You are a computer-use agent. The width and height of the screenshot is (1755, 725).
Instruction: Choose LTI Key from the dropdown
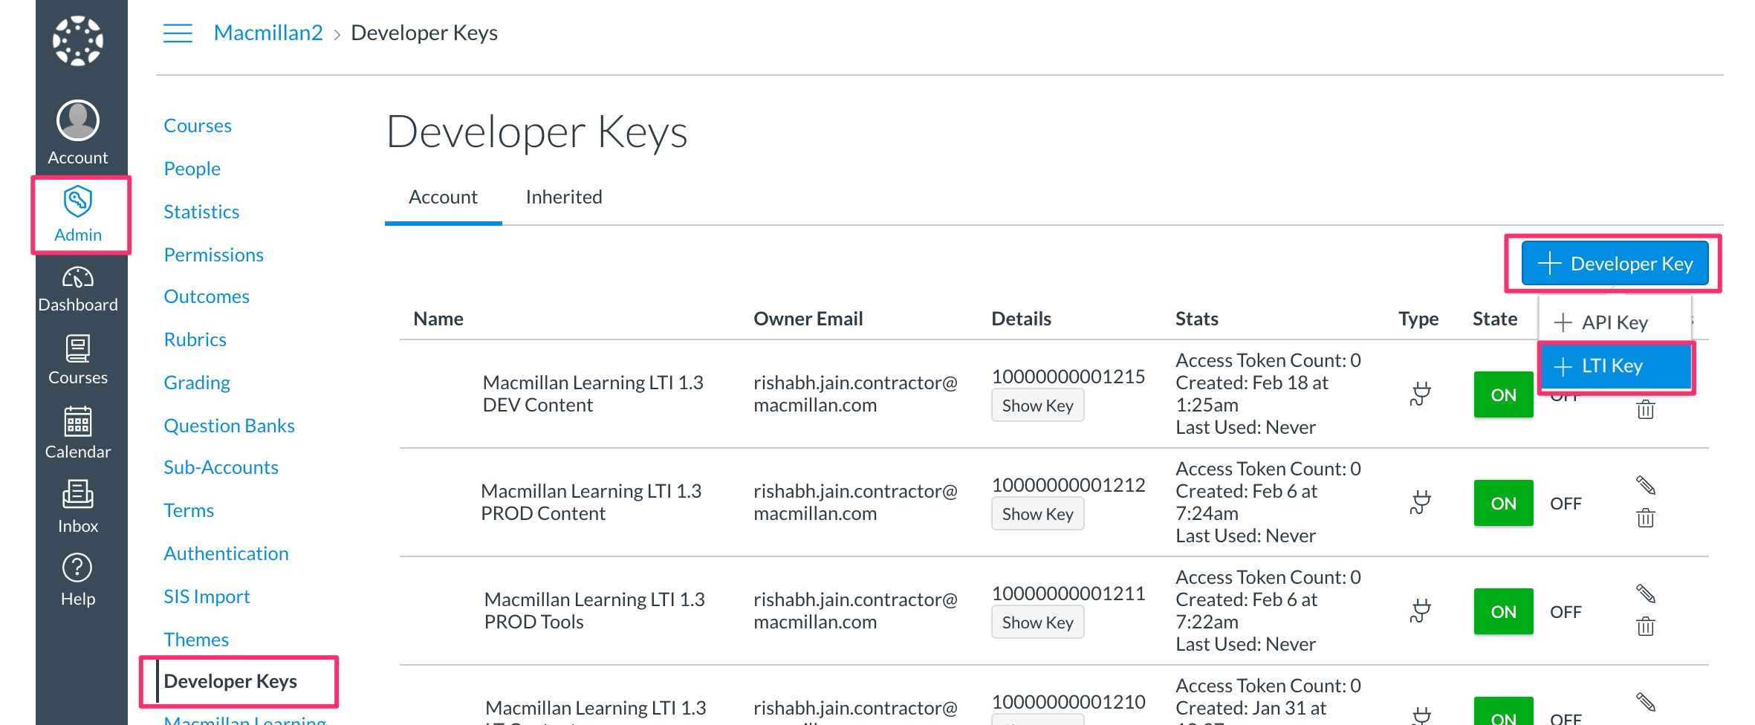point(1615,365)
